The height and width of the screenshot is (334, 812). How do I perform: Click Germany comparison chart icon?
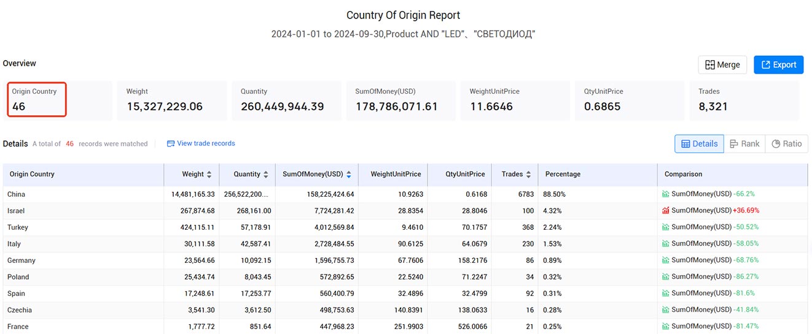(x=666, y=260)
